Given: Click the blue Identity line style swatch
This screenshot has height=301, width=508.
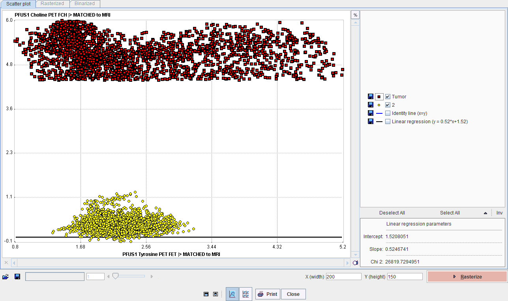Looking at the screenshot, I should point(379,113).
